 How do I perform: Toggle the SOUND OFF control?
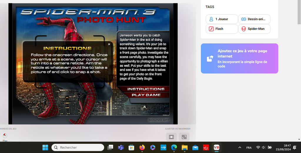coord(159,120)
